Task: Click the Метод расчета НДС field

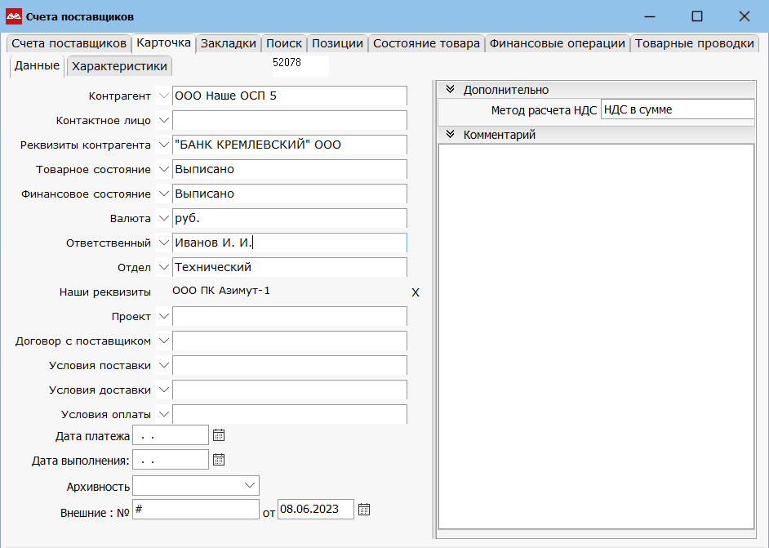Action: point(677,109)
